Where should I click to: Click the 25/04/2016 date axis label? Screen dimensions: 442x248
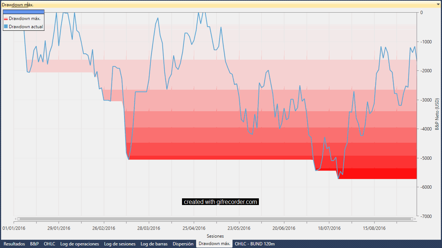point(194,228)
